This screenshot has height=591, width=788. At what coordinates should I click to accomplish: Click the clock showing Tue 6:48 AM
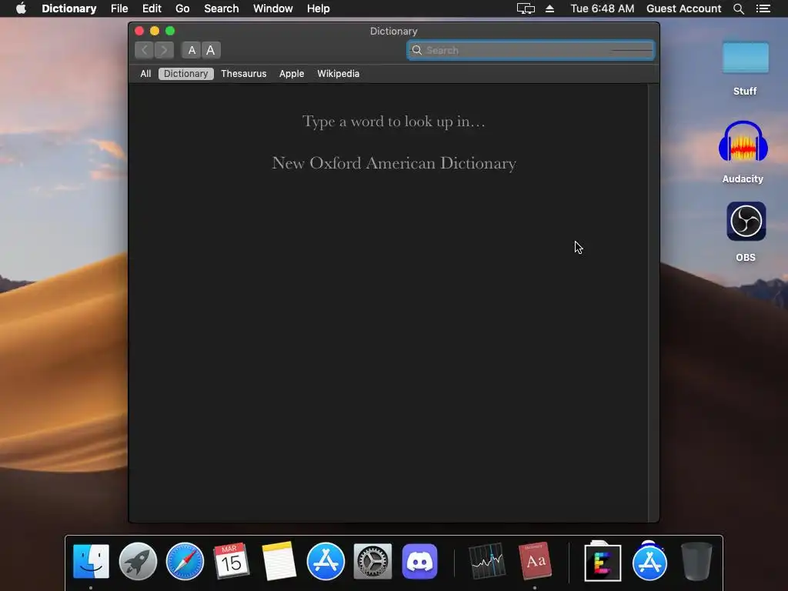tap(602, 8)
